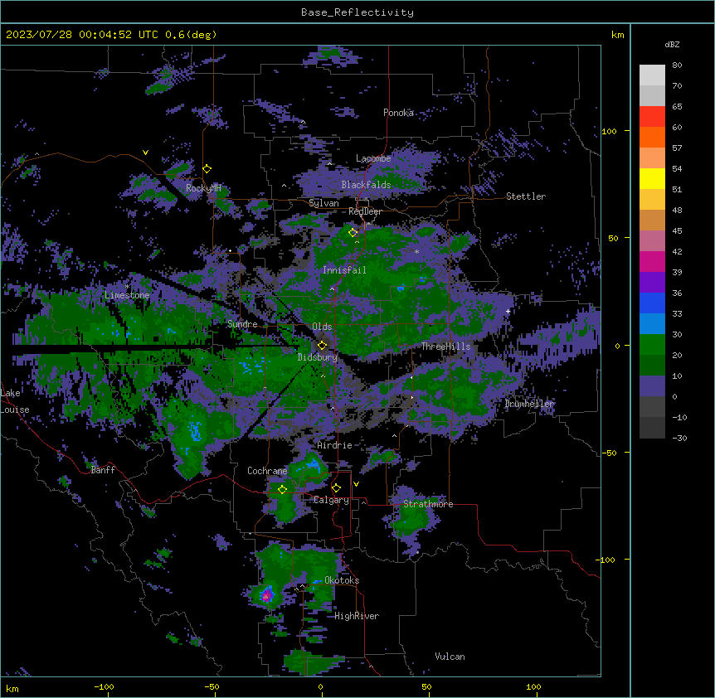Select the Airdrie label
715x698 pixels.
(335, 445)
